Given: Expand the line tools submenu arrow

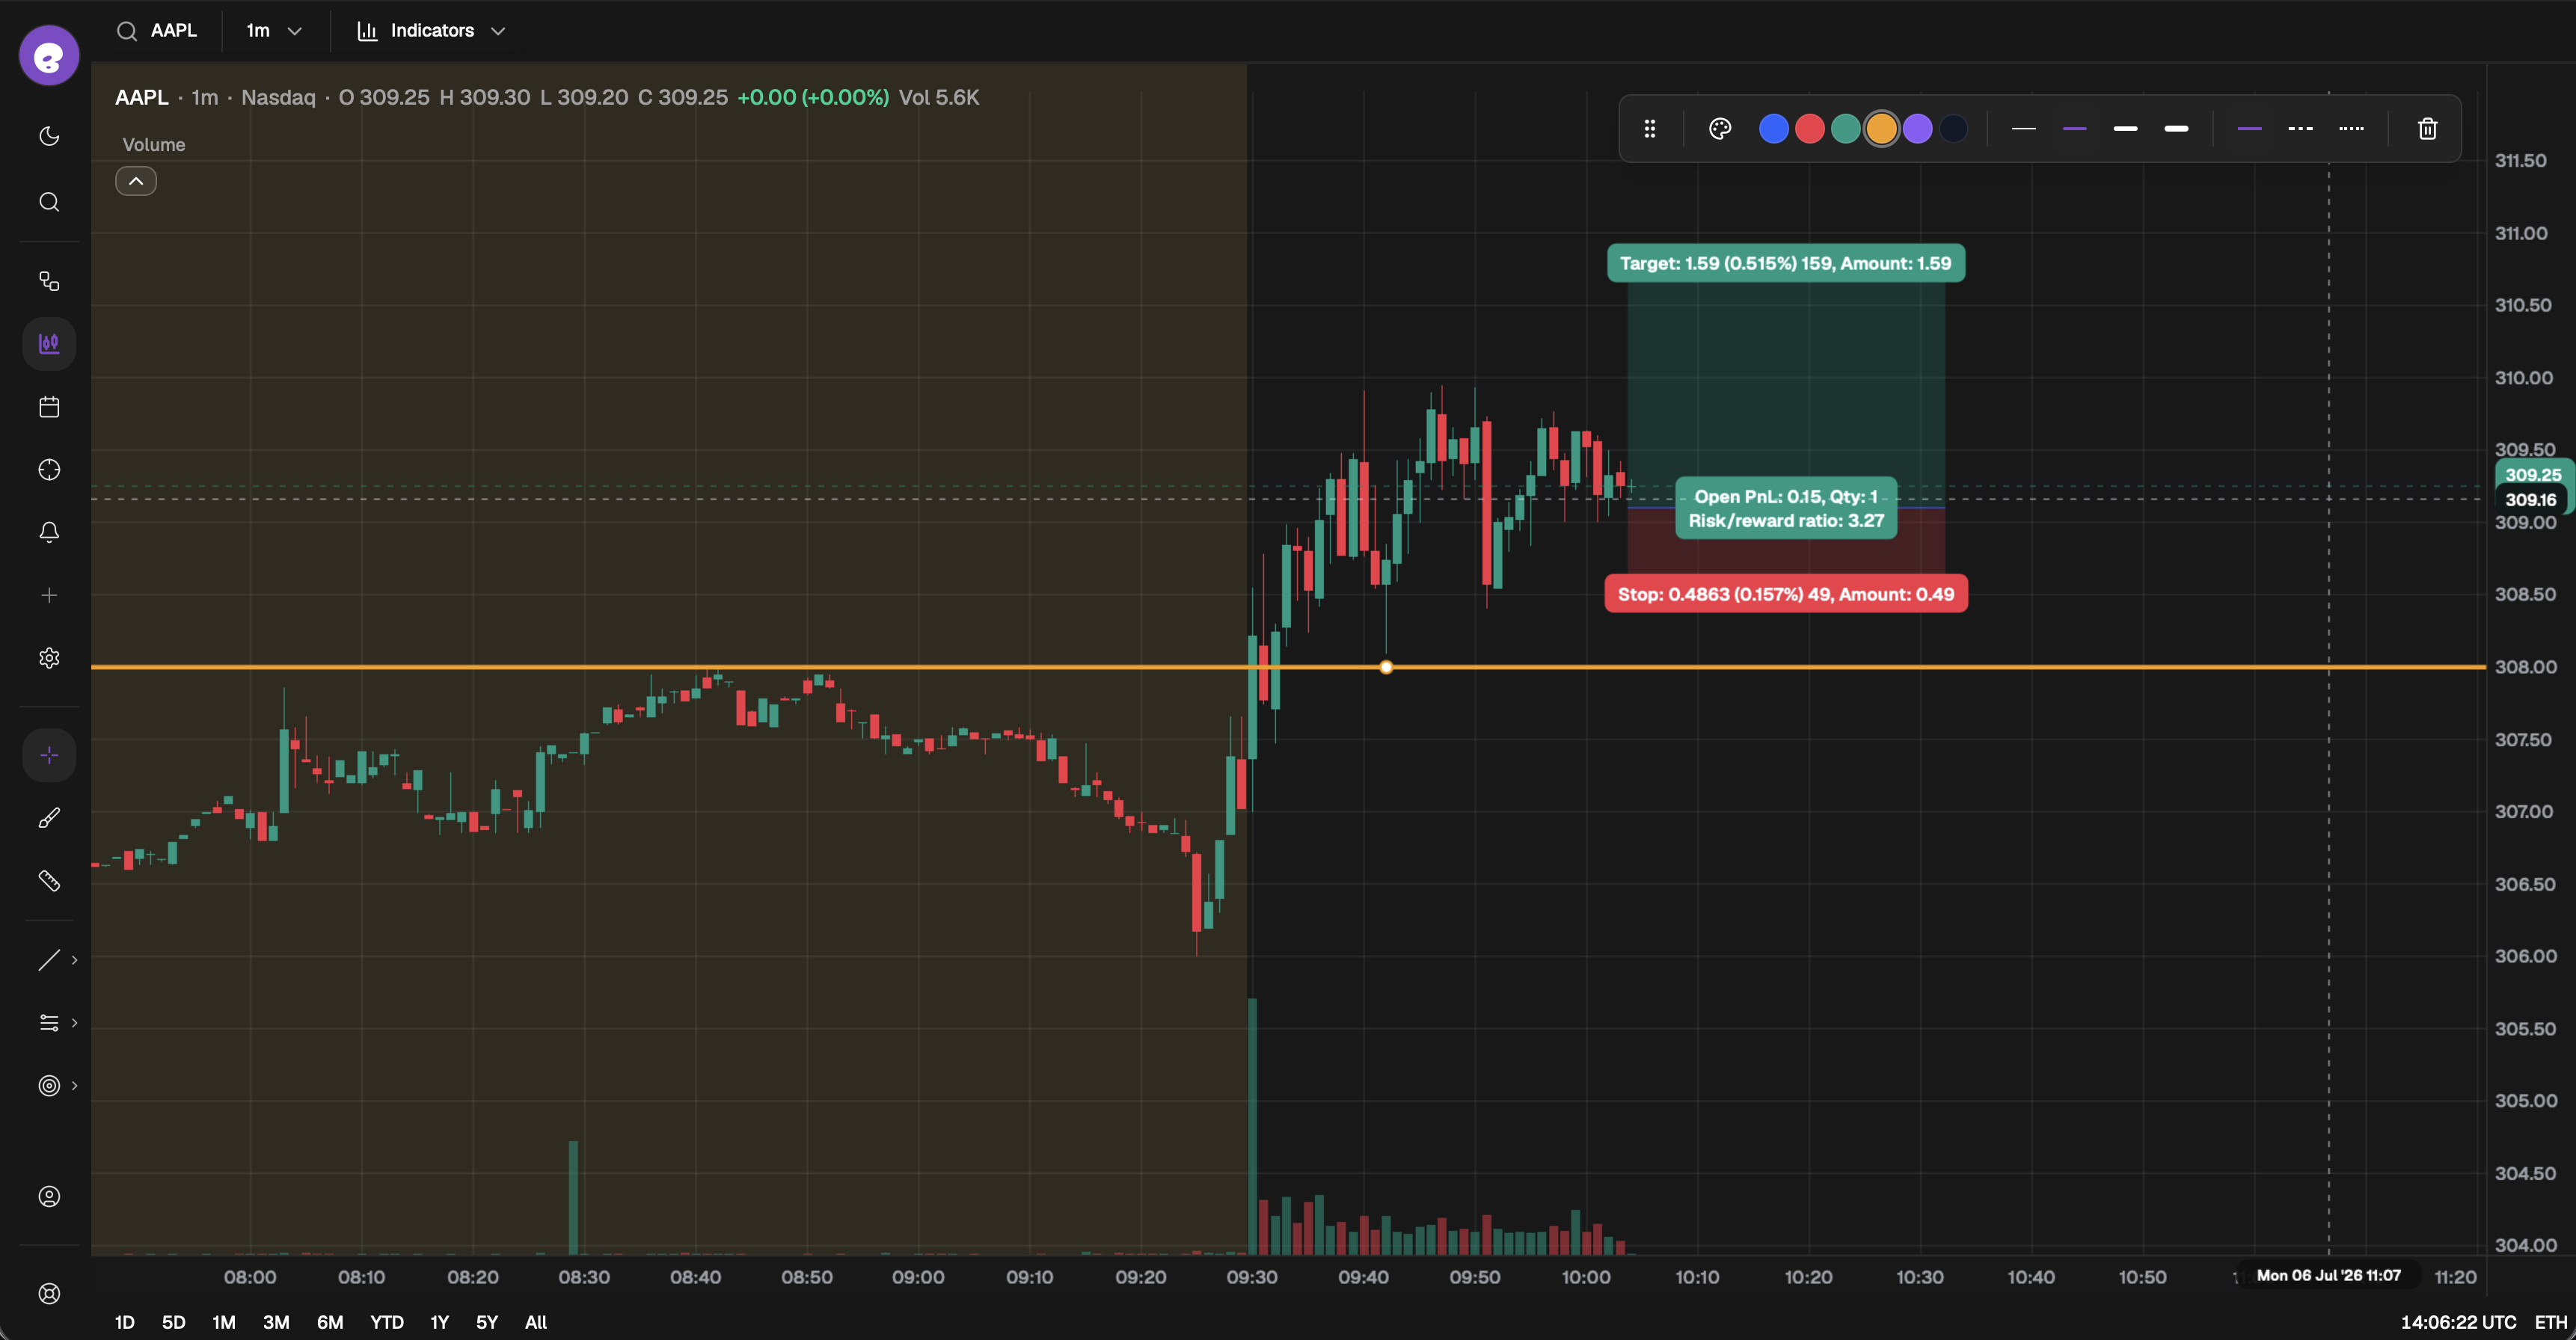Looking at the screenshot, I should (x=74, y=960).
